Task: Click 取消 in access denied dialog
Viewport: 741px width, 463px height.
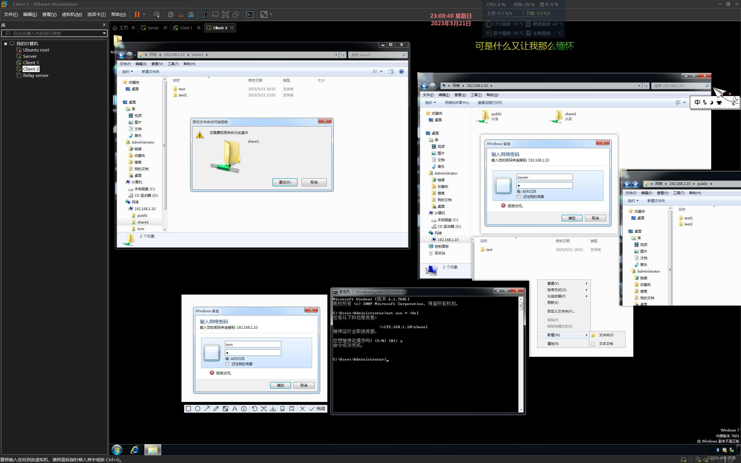Action: click(x=314, y=182)
